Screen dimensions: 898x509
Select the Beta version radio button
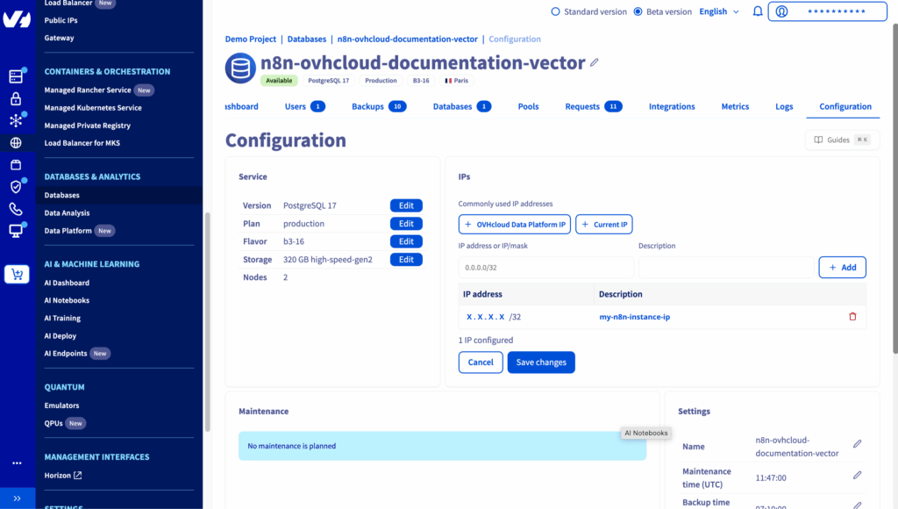coord(639,11)
